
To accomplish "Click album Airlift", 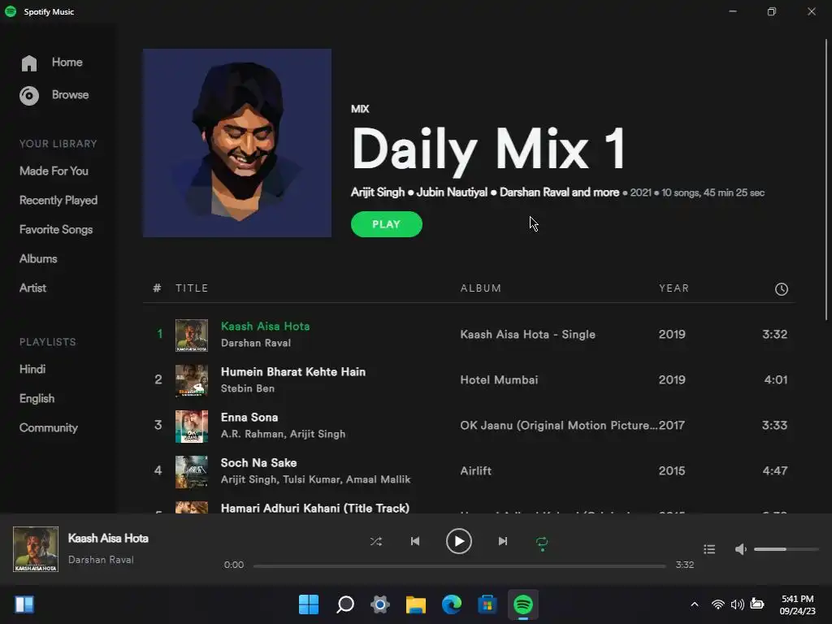I will [475, 470].
